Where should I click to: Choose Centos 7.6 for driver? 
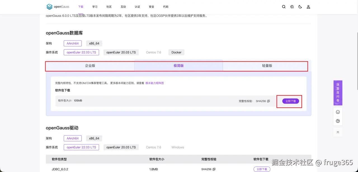click(x=154, y=147)
